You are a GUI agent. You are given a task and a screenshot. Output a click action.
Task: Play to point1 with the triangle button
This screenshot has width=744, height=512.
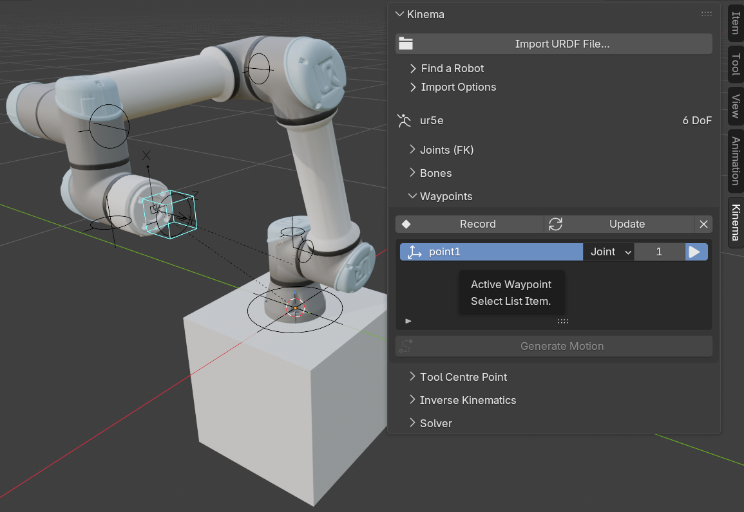click(696, 252)
